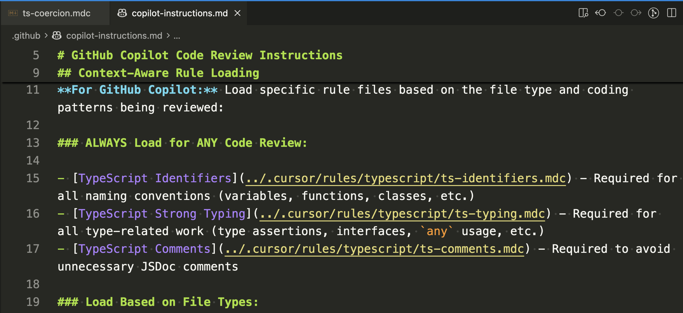
Task: Click the git graph branch icon
Action: click(653, 13)
